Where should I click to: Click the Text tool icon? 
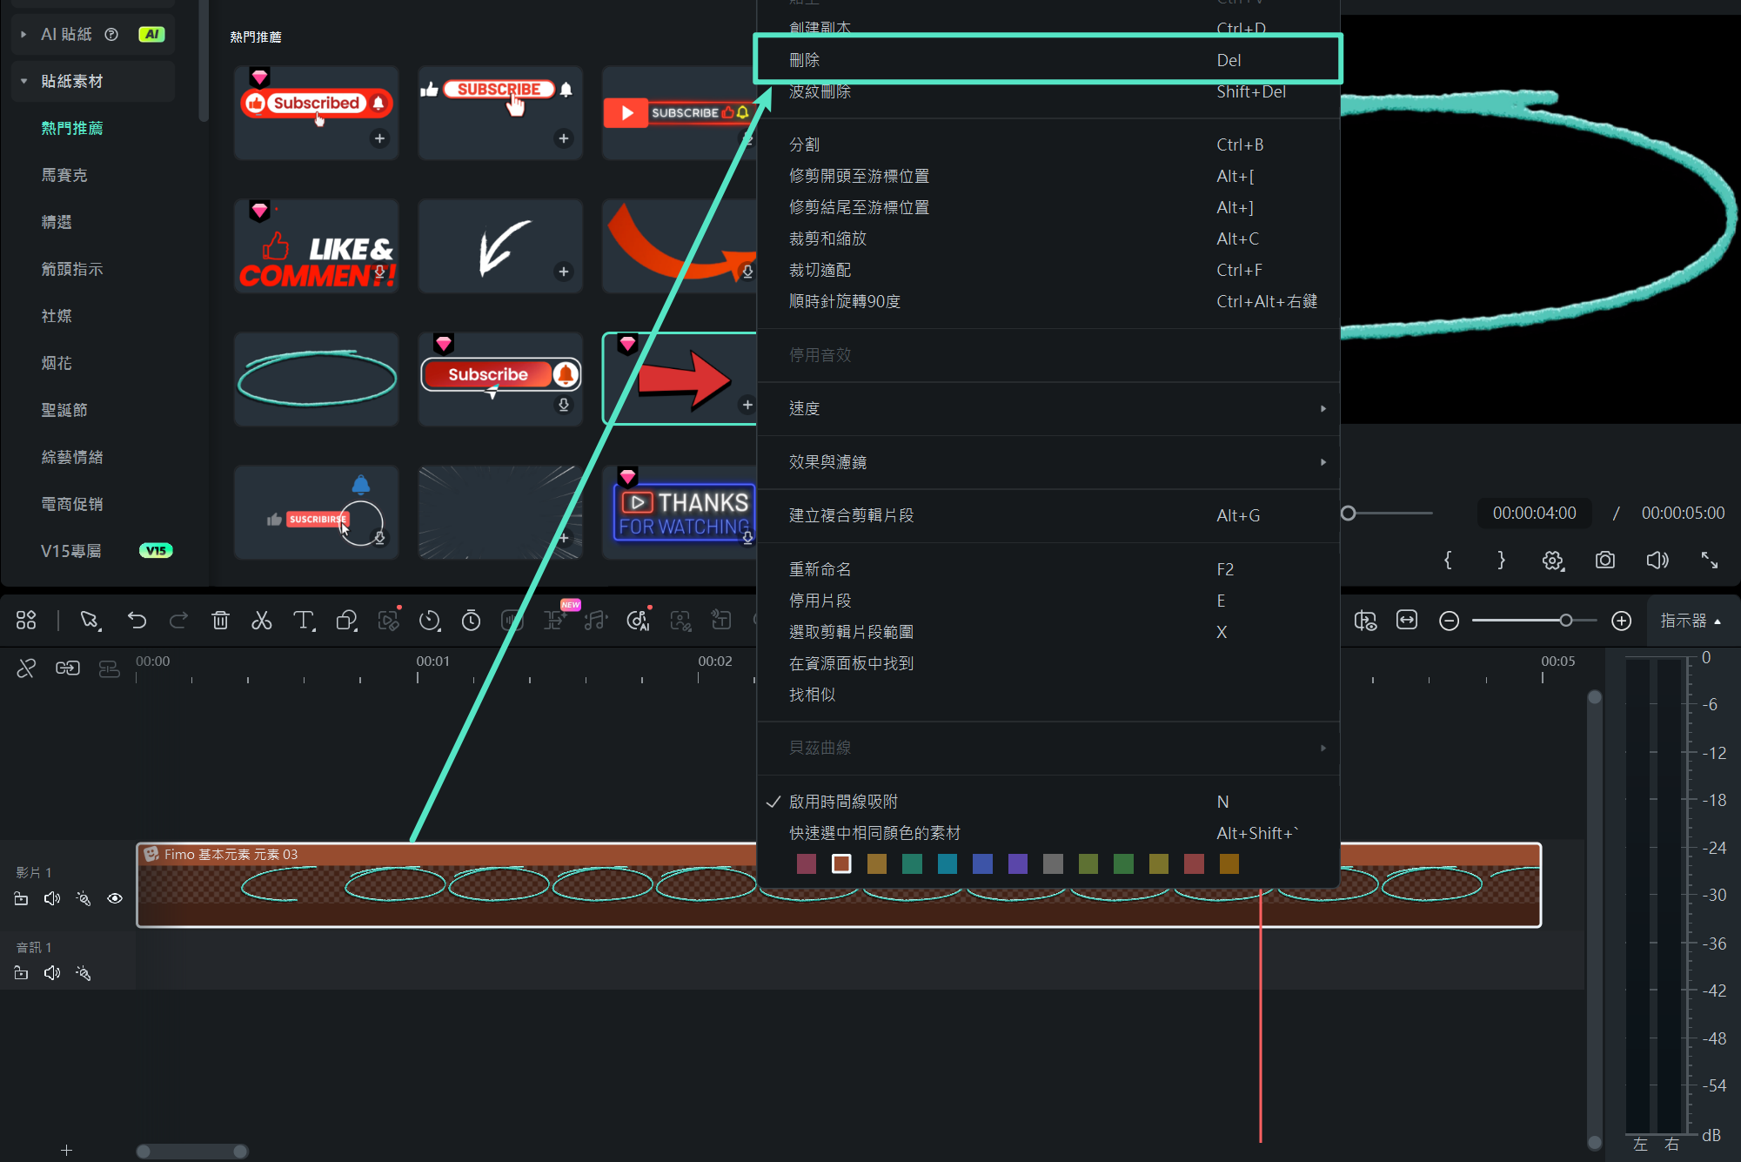(303, 620)
